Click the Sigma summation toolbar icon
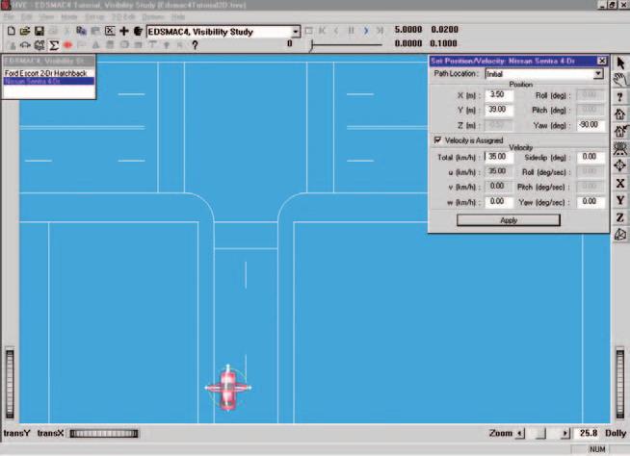The width and height of the screenshot is (630, 456). [x=53, y=45]
